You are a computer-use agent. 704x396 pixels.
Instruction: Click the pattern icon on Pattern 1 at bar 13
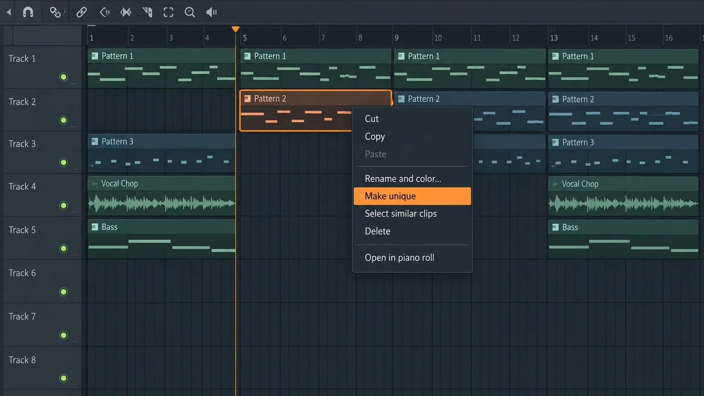[555, 56]
